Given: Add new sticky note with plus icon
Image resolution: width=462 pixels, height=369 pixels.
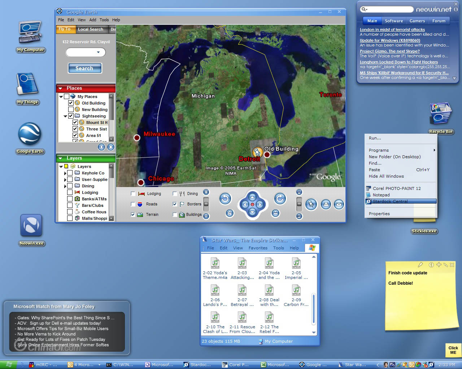Looking at the screenshot, I should tap(439, 265).
